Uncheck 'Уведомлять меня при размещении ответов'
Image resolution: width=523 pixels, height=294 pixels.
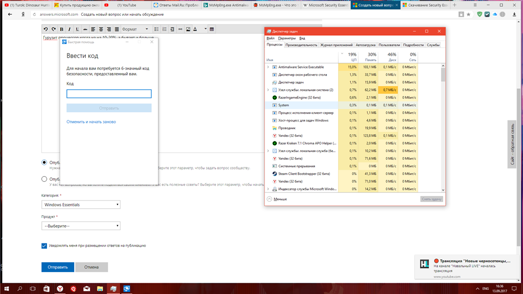(x=44, y=246)
